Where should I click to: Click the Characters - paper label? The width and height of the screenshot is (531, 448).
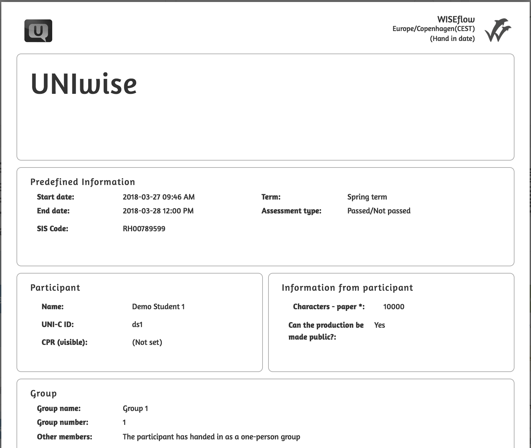coord(329,307)
